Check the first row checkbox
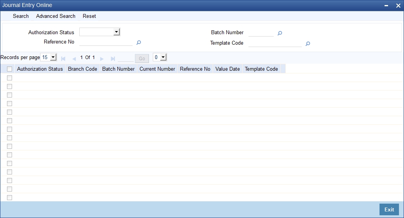404x218 pixels. 10,78
